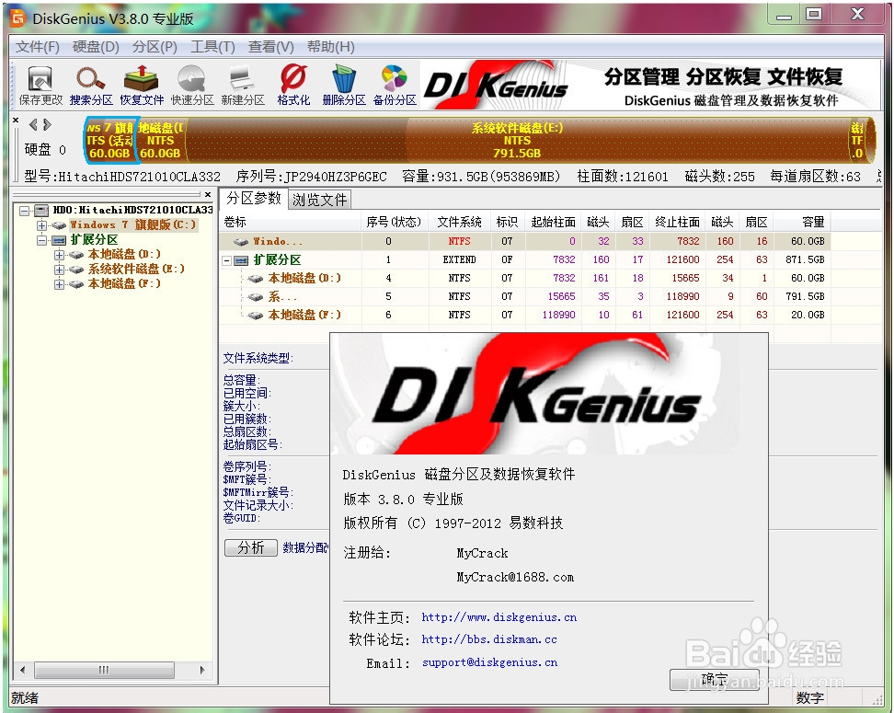Viewport: 894px width, 713px height.
Task: Click the 扩展分区 icon in partition table
Action: click(x=241, y=260)
